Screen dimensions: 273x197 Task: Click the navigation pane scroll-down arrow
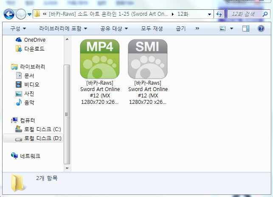tap(67, 168)
